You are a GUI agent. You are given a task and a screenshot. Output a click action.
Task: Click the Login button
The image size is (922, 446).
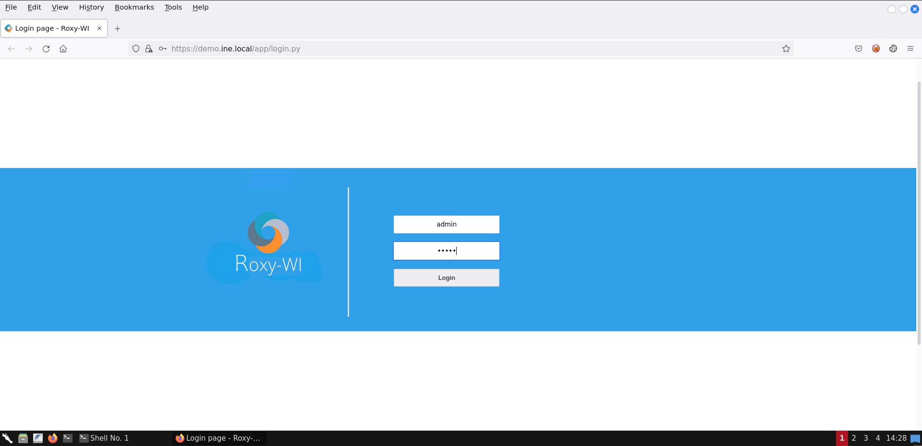pyautogui.click(x=446, y=277)
